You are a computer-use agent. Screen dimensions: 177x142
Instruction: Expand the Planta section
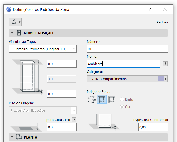pos(12,137)
